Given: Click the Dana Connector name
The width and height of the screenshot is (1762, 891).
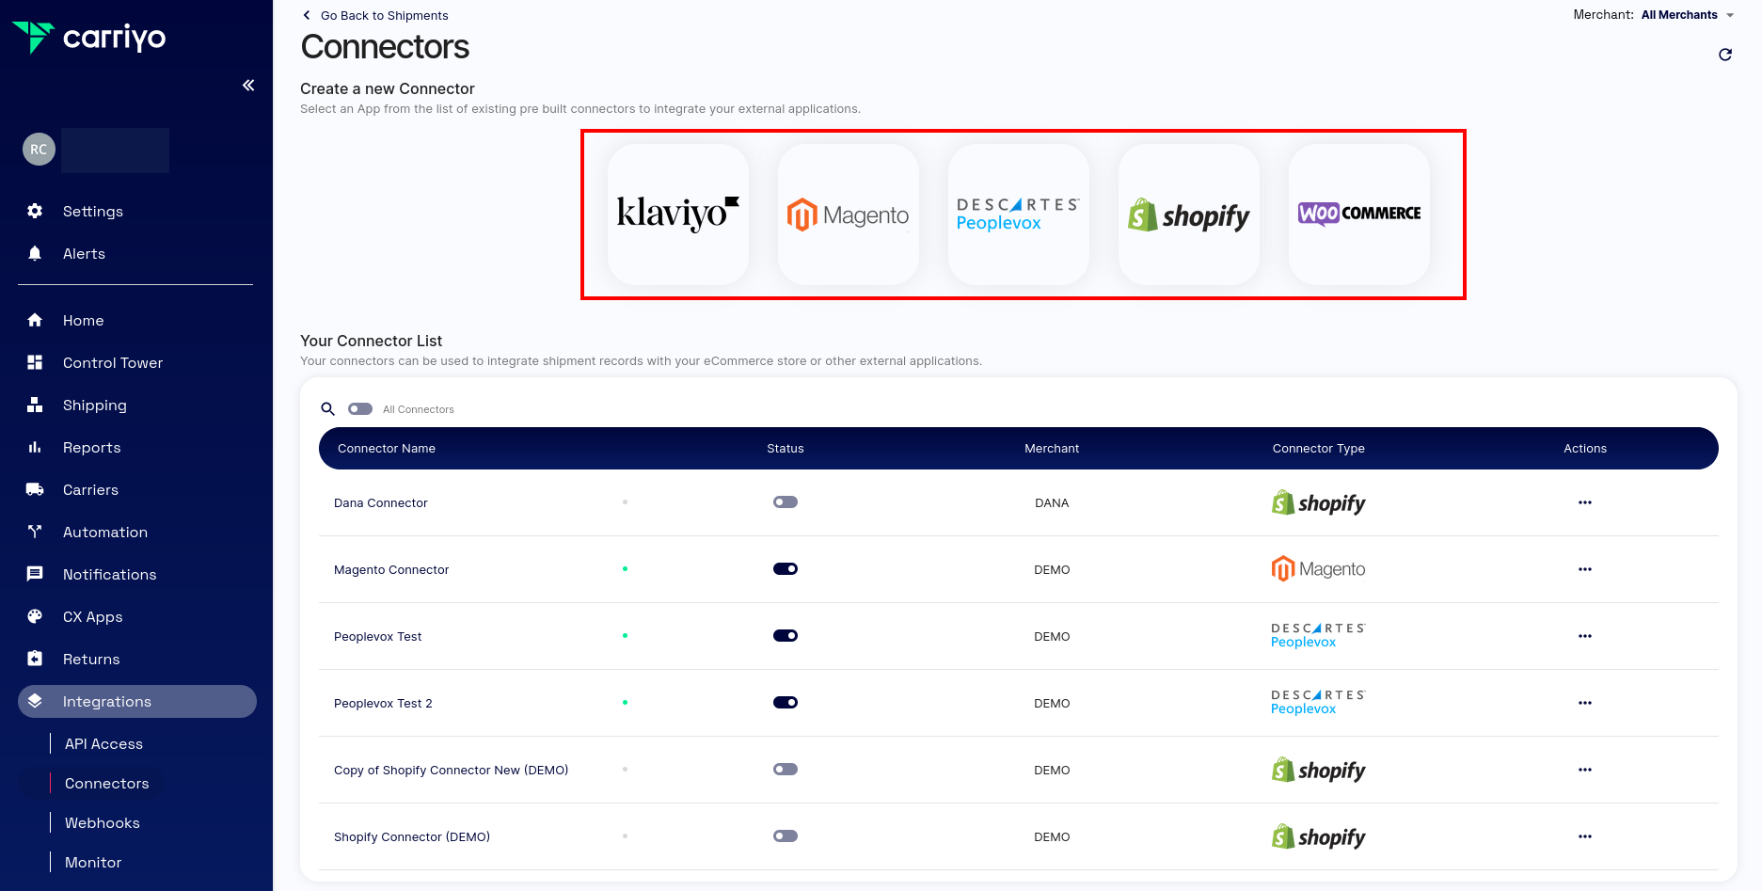Looking at the screenshot, I should click(380, 502).
